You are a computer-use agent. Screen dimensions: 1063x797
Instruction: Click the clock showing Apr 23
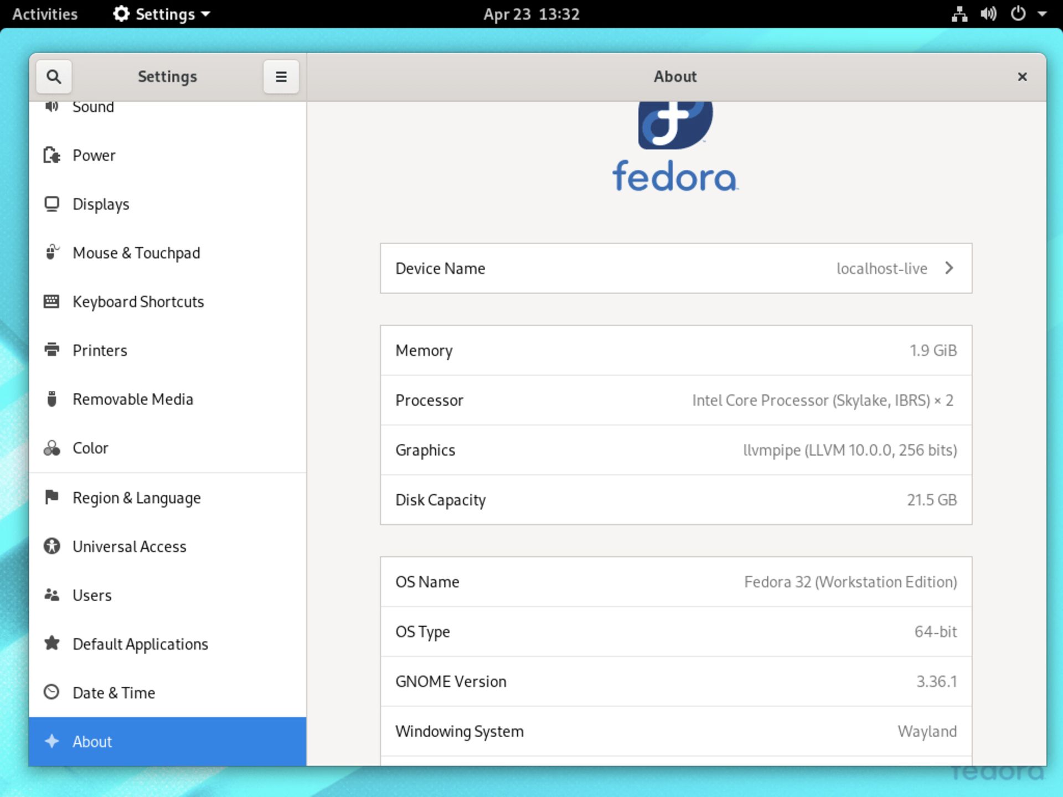click(530, 14)
